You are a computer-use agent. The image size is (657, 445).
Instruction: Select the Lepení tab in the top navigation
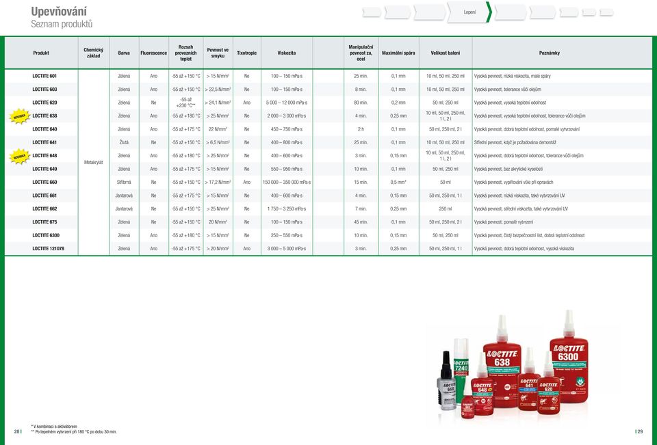(x=469, y=12)
